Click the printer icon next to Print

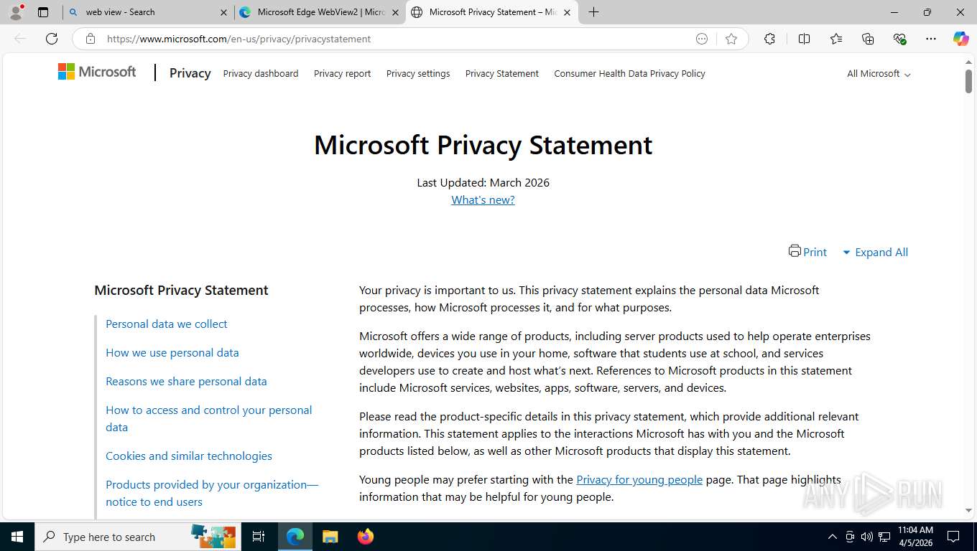(795, 250)
